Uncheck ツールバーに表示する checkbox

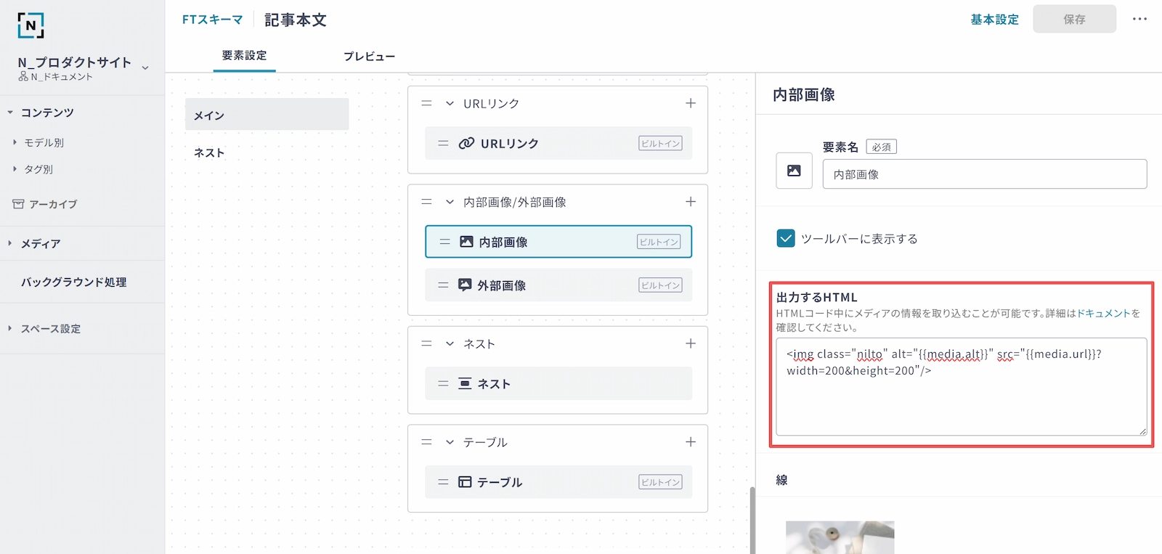point(786,239)
